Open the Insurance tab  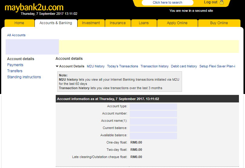pyautogui.click(x=118, y=23)
